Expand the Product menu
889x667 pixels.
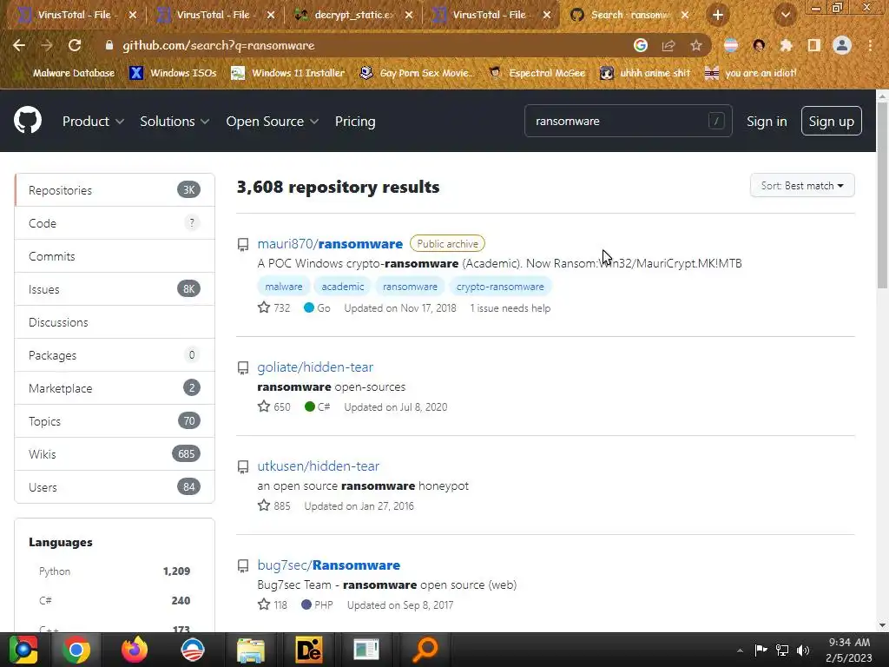pyautogui.click(x=93, y=122)
